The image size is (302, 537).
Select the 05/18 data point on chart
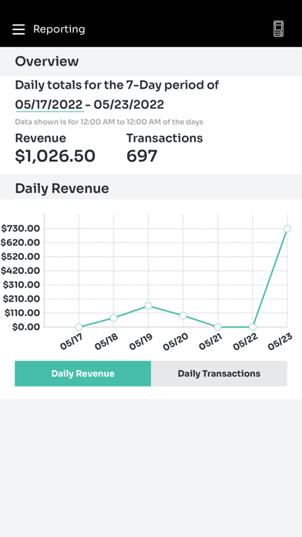point(113,318)
